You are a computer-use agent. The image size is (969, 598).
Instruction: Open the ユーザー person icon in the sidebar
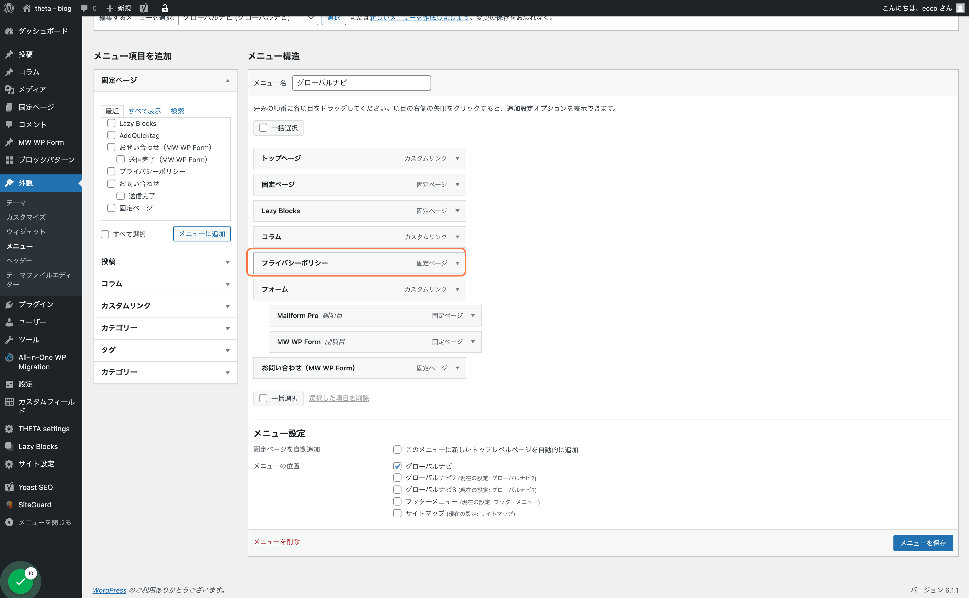coord(9,322)
